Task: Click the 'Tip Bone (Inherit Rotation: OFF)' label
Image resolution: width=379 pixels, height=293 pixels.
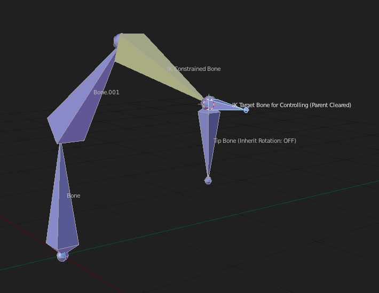Action: pos(255,141)
